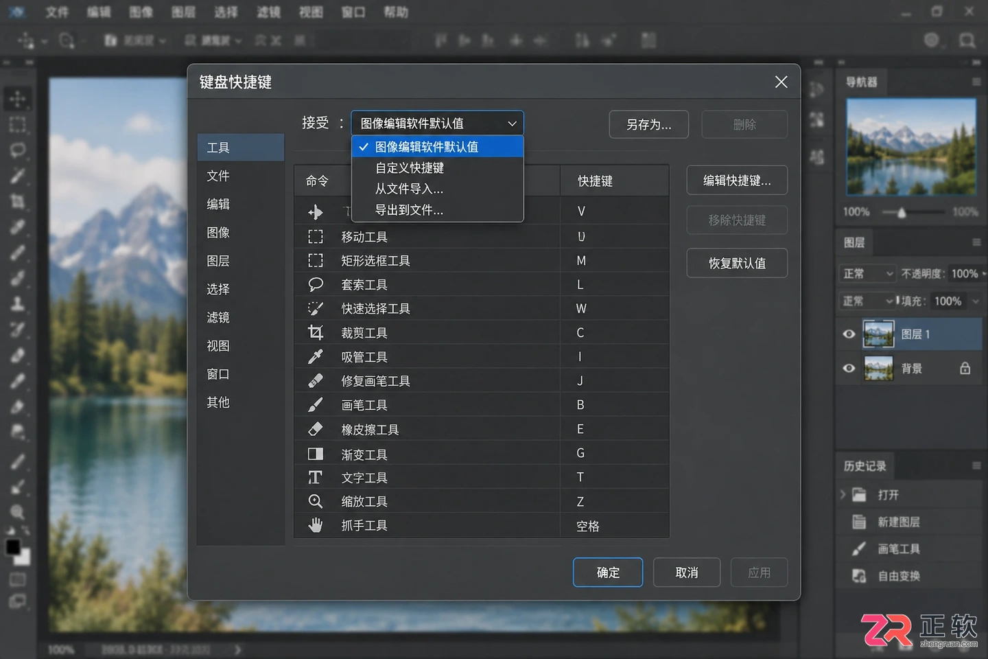988x659 pixels.
Task: Click the quick selection icon beside 快速选择工具
Action: tap(316, 308)
